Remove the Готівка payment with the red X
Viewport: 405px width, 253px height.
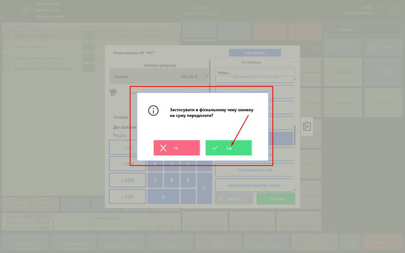coord(206,76)
